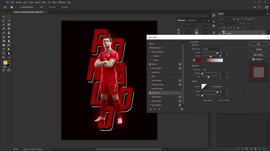Screen dimensions: 270x151
Task: Select the Path Selection tool
Action: pyautogui.click(x=9, y=49)
